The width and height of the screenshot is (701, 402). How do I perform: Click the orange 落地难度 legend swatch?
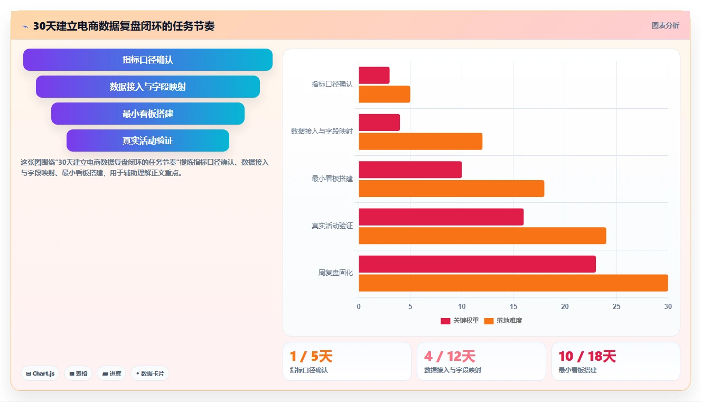[x=489, y=321]
